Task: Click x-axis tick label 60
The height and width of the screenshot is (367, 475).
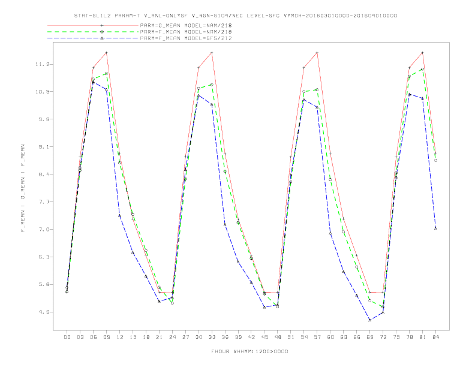Action: point(330,337)
